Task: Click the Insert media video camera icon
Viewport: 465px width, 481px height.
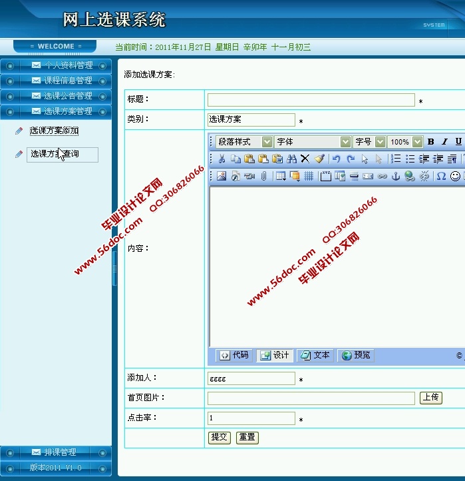Action: click(249, 176)
